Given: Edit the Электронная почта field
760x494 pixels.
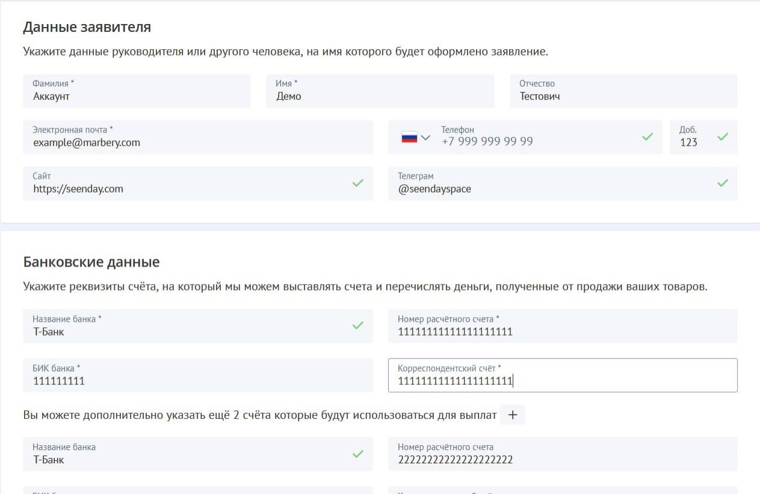Looking at the screenshot, I should click(197, 143).
